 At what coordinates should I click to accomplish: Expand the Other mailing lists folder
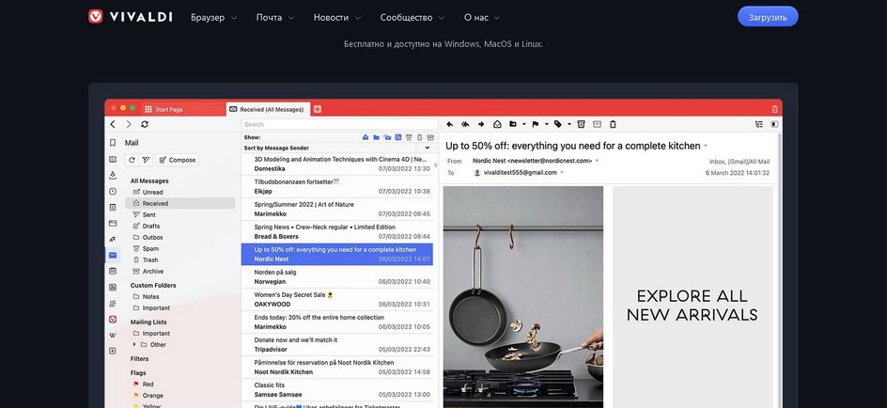[x=134, y=345]
